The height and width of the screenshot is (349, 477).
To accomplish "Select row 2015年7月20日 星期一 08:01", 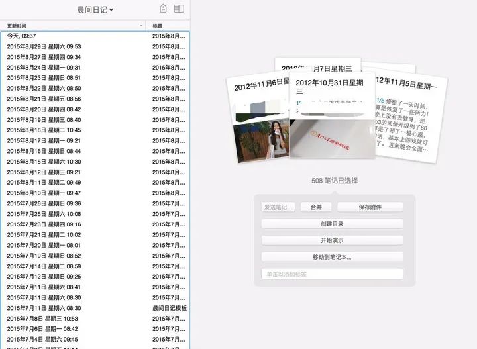I will tap(95, 245).
